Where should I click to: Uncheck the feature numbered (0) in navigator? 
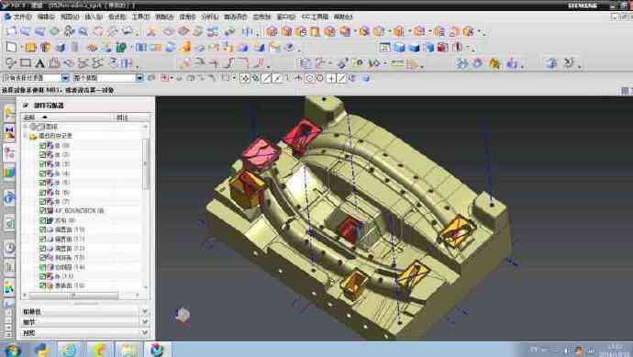[x=42, y=145]
